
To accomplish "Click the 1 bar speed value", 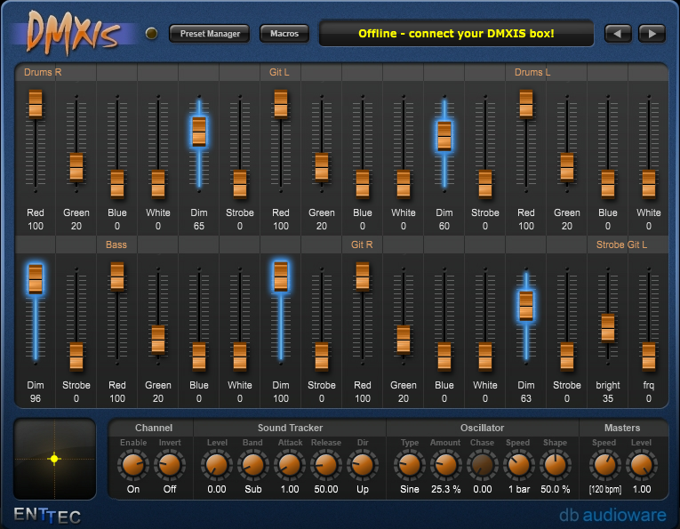I will tap(519, 489).
